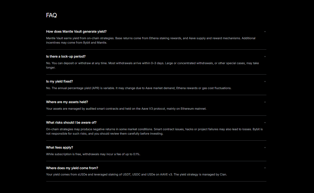The image size is (314, 193).
Task: Toggle the chevron next to 'Where are my assets held?'
Action: (265, 102)
